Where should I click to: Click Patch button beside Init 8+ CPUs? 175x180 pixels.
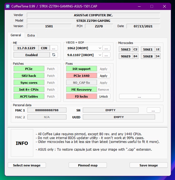51,89
